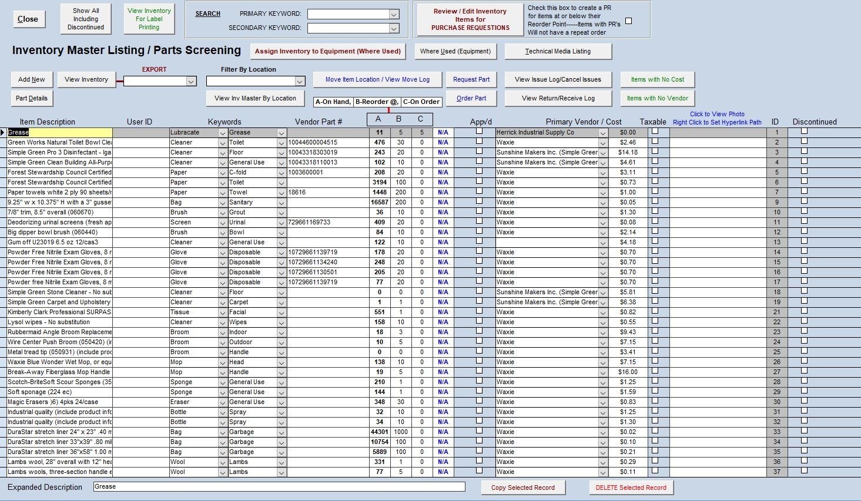Screen dimensions: 861x501
Task: Open the Filter By Location dropdown
Action: (x=300, y=81)
